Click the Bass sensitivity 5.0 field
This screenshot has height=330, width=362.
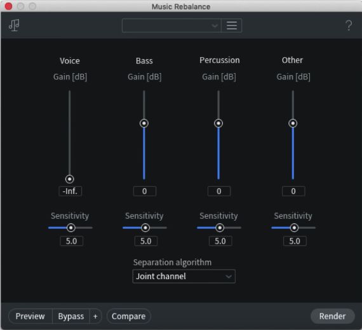click(x=146, y=241)
